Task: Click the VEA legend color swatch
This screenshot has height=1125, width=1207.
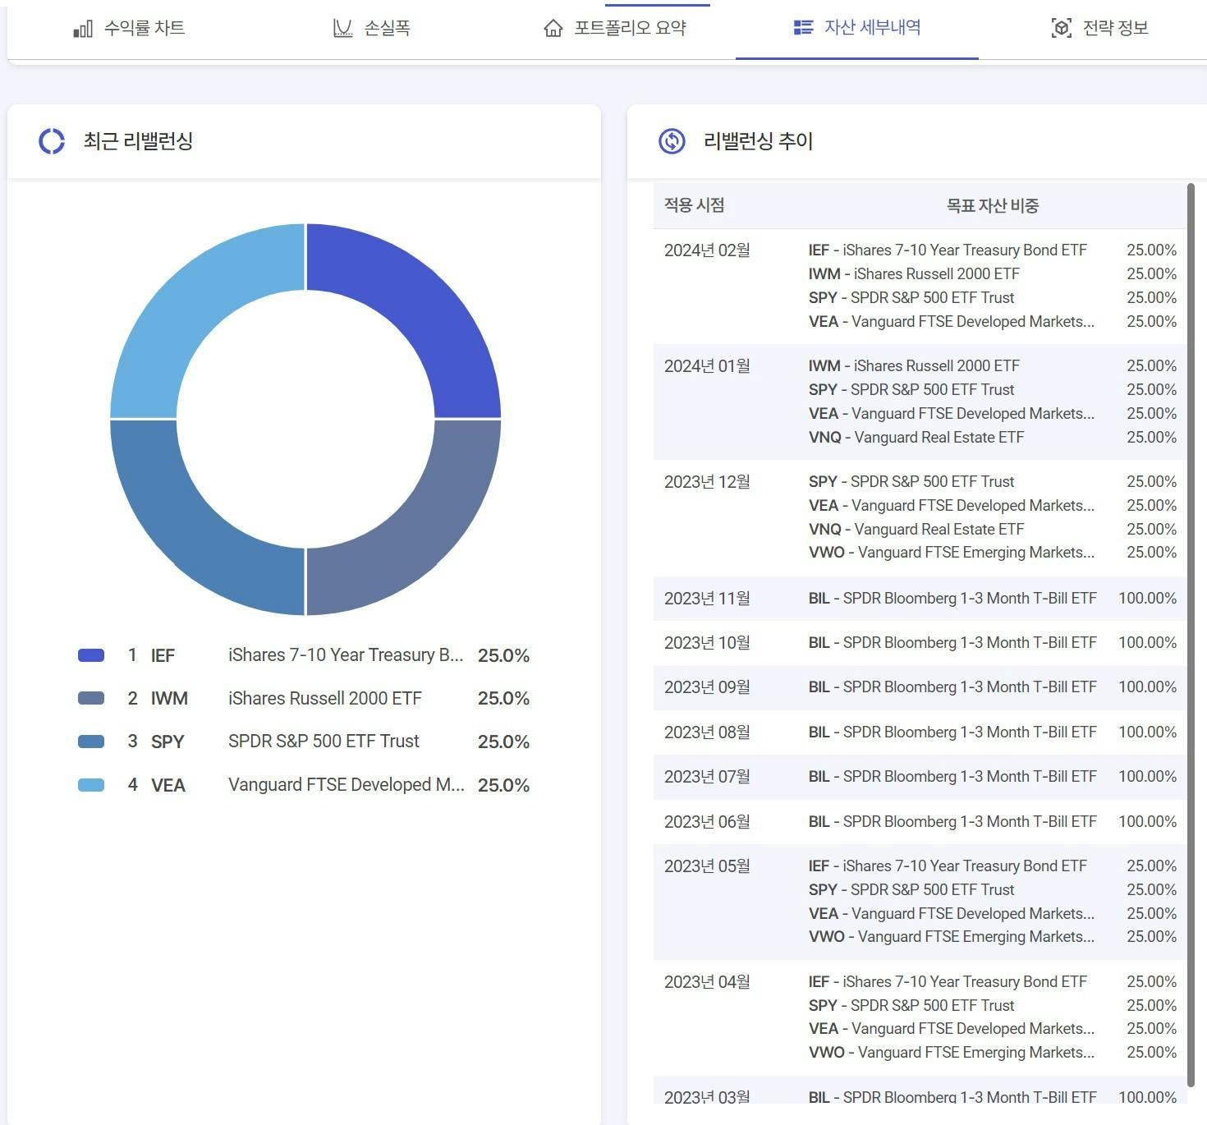Action: pyautogui.click(x=91, y=785)
